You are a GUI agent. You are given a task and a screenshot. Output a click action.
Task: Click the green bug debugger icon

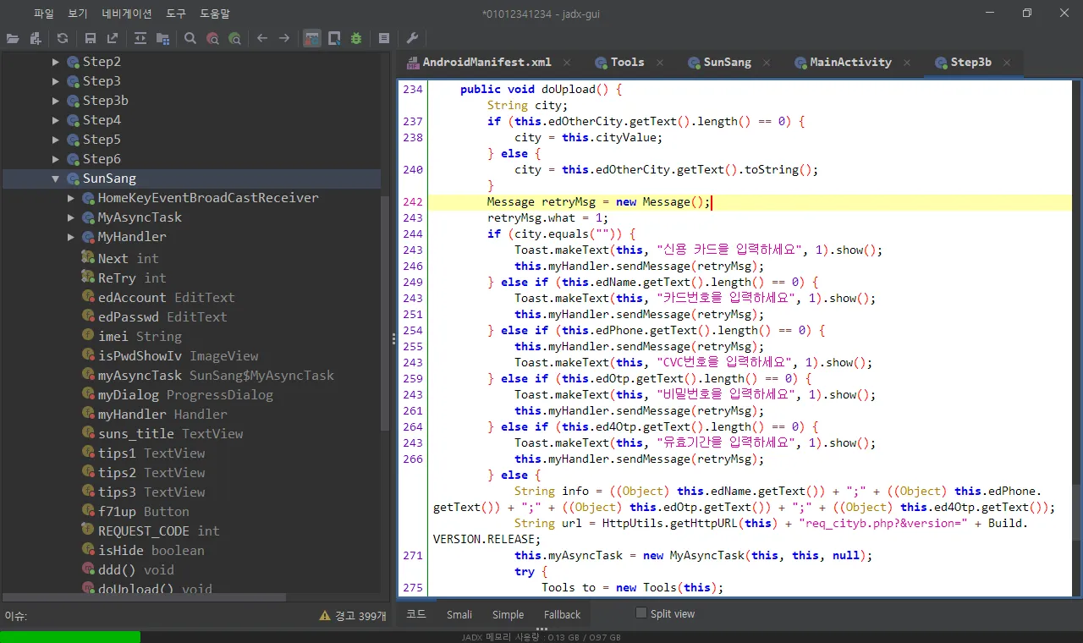click(x=356, y=38)
